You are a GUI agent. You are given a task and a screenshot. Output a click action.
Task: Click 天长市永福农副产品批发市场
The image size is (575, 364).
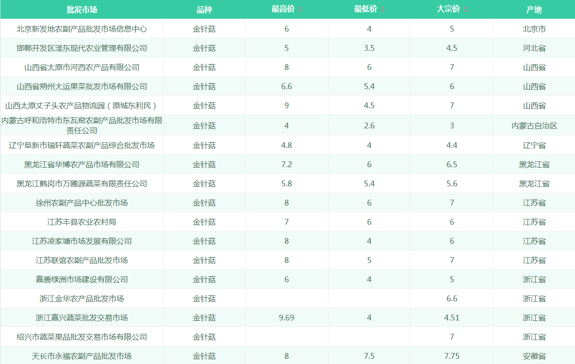click(82, 356)
